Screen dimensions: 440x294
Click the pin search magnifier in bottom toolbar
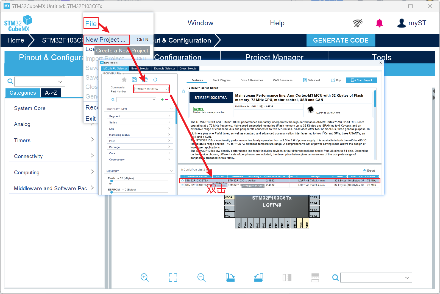click(335, 278)
